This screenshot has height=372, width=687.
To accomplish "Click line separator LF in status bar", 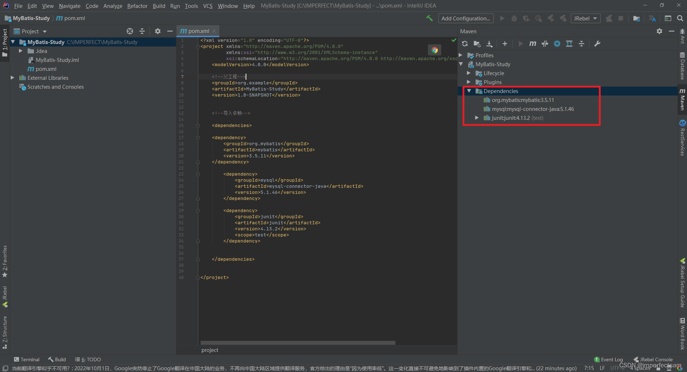I will 602,368.
